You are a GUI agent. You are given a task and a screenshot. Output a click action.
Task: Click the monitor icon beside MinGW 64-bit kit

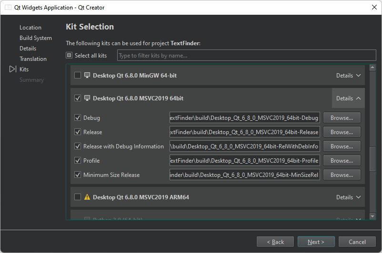click(x=87, y=75)
